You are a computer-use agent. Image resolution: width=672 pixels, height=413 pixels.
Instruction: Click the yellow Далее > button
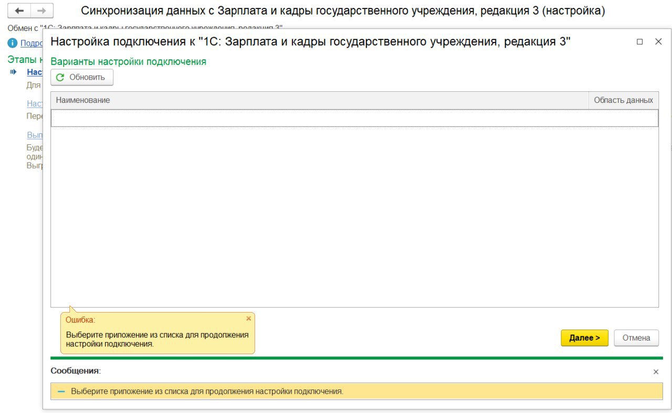tap(584, 338)
